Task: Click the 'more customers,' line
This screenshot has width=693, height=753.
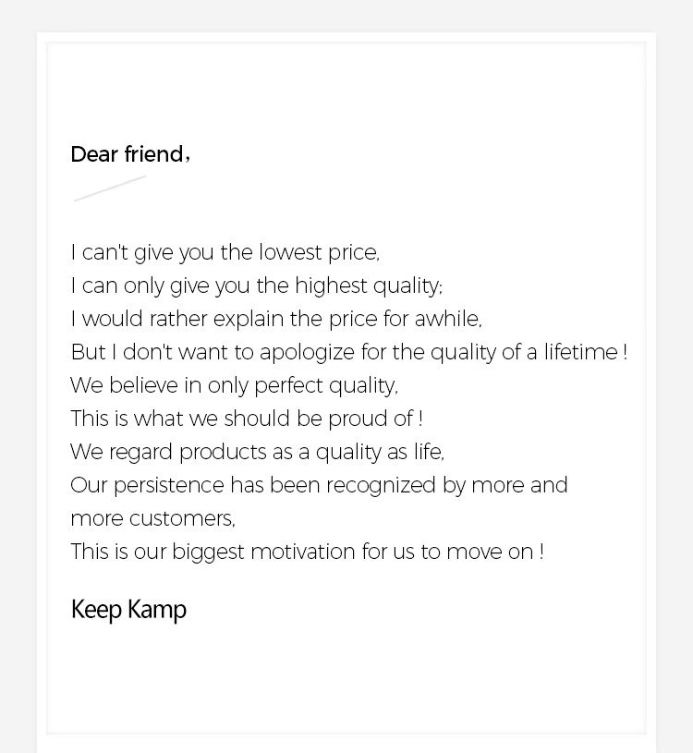Action: (x=152, y=518)
